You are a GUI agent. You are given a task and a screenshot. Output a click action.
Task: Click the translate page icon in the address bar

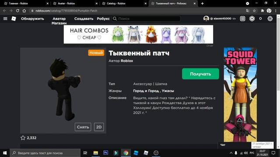pyautogui.click(x=248, y=10)
